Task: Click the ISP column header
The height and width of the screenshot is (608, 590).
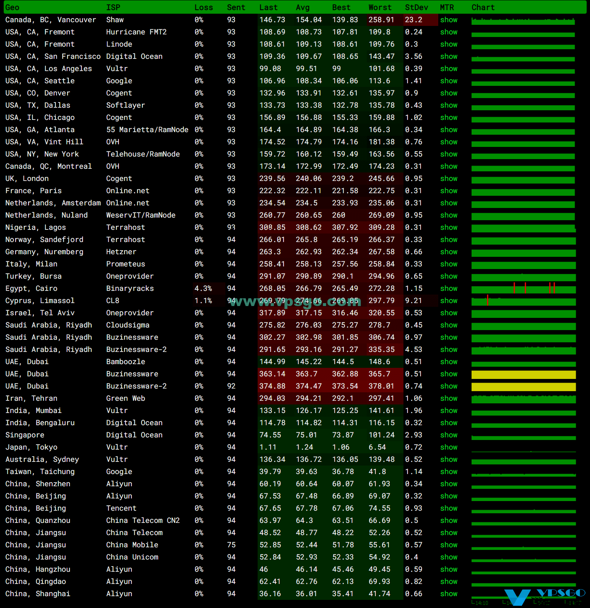Action: [x=113, y=7]
